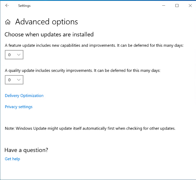Maximize the Settings window
The width and height of the screenshot is (196, 180).
(177, 6)
